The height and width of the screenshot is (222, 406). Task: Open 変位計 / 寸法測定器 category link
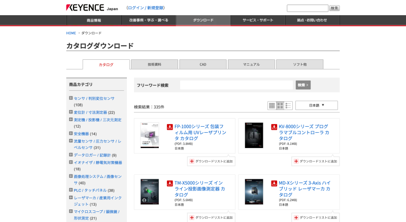pyautogui.click(x=90, y=113)
